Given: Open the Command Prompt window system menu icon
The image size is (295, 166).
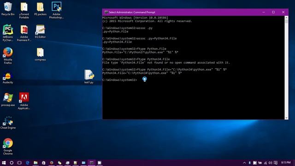Looking at the screenshot, I should tap(106, 12).
